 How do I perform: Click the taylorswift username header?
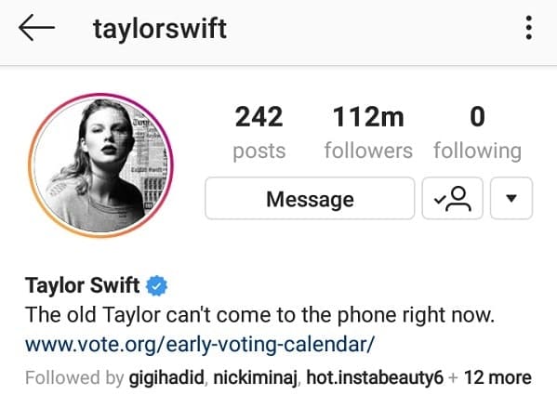(x=160, y=29)
